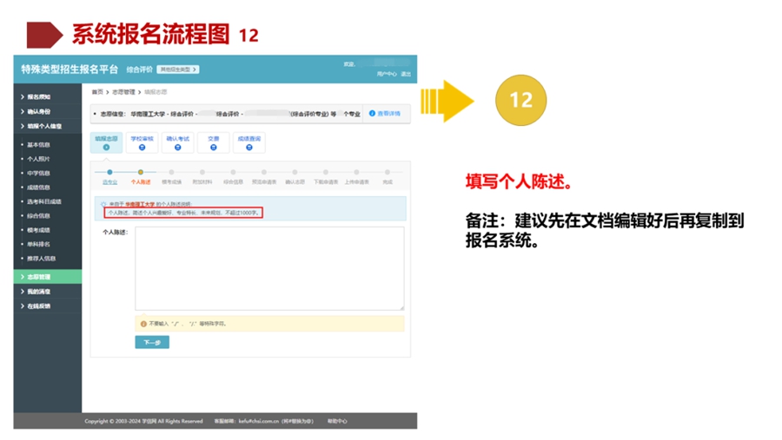Open 志愿管理 in the sidebar
The height and width of the screenshot is (440, 782).
click(48, 277)
